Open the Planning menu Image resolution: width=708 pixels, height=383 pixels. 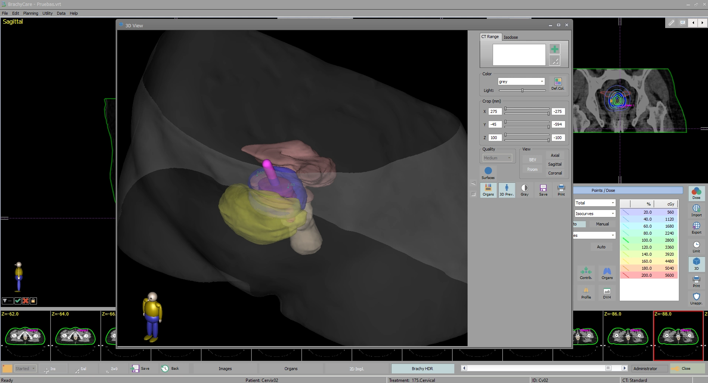(x=31, y=13)
